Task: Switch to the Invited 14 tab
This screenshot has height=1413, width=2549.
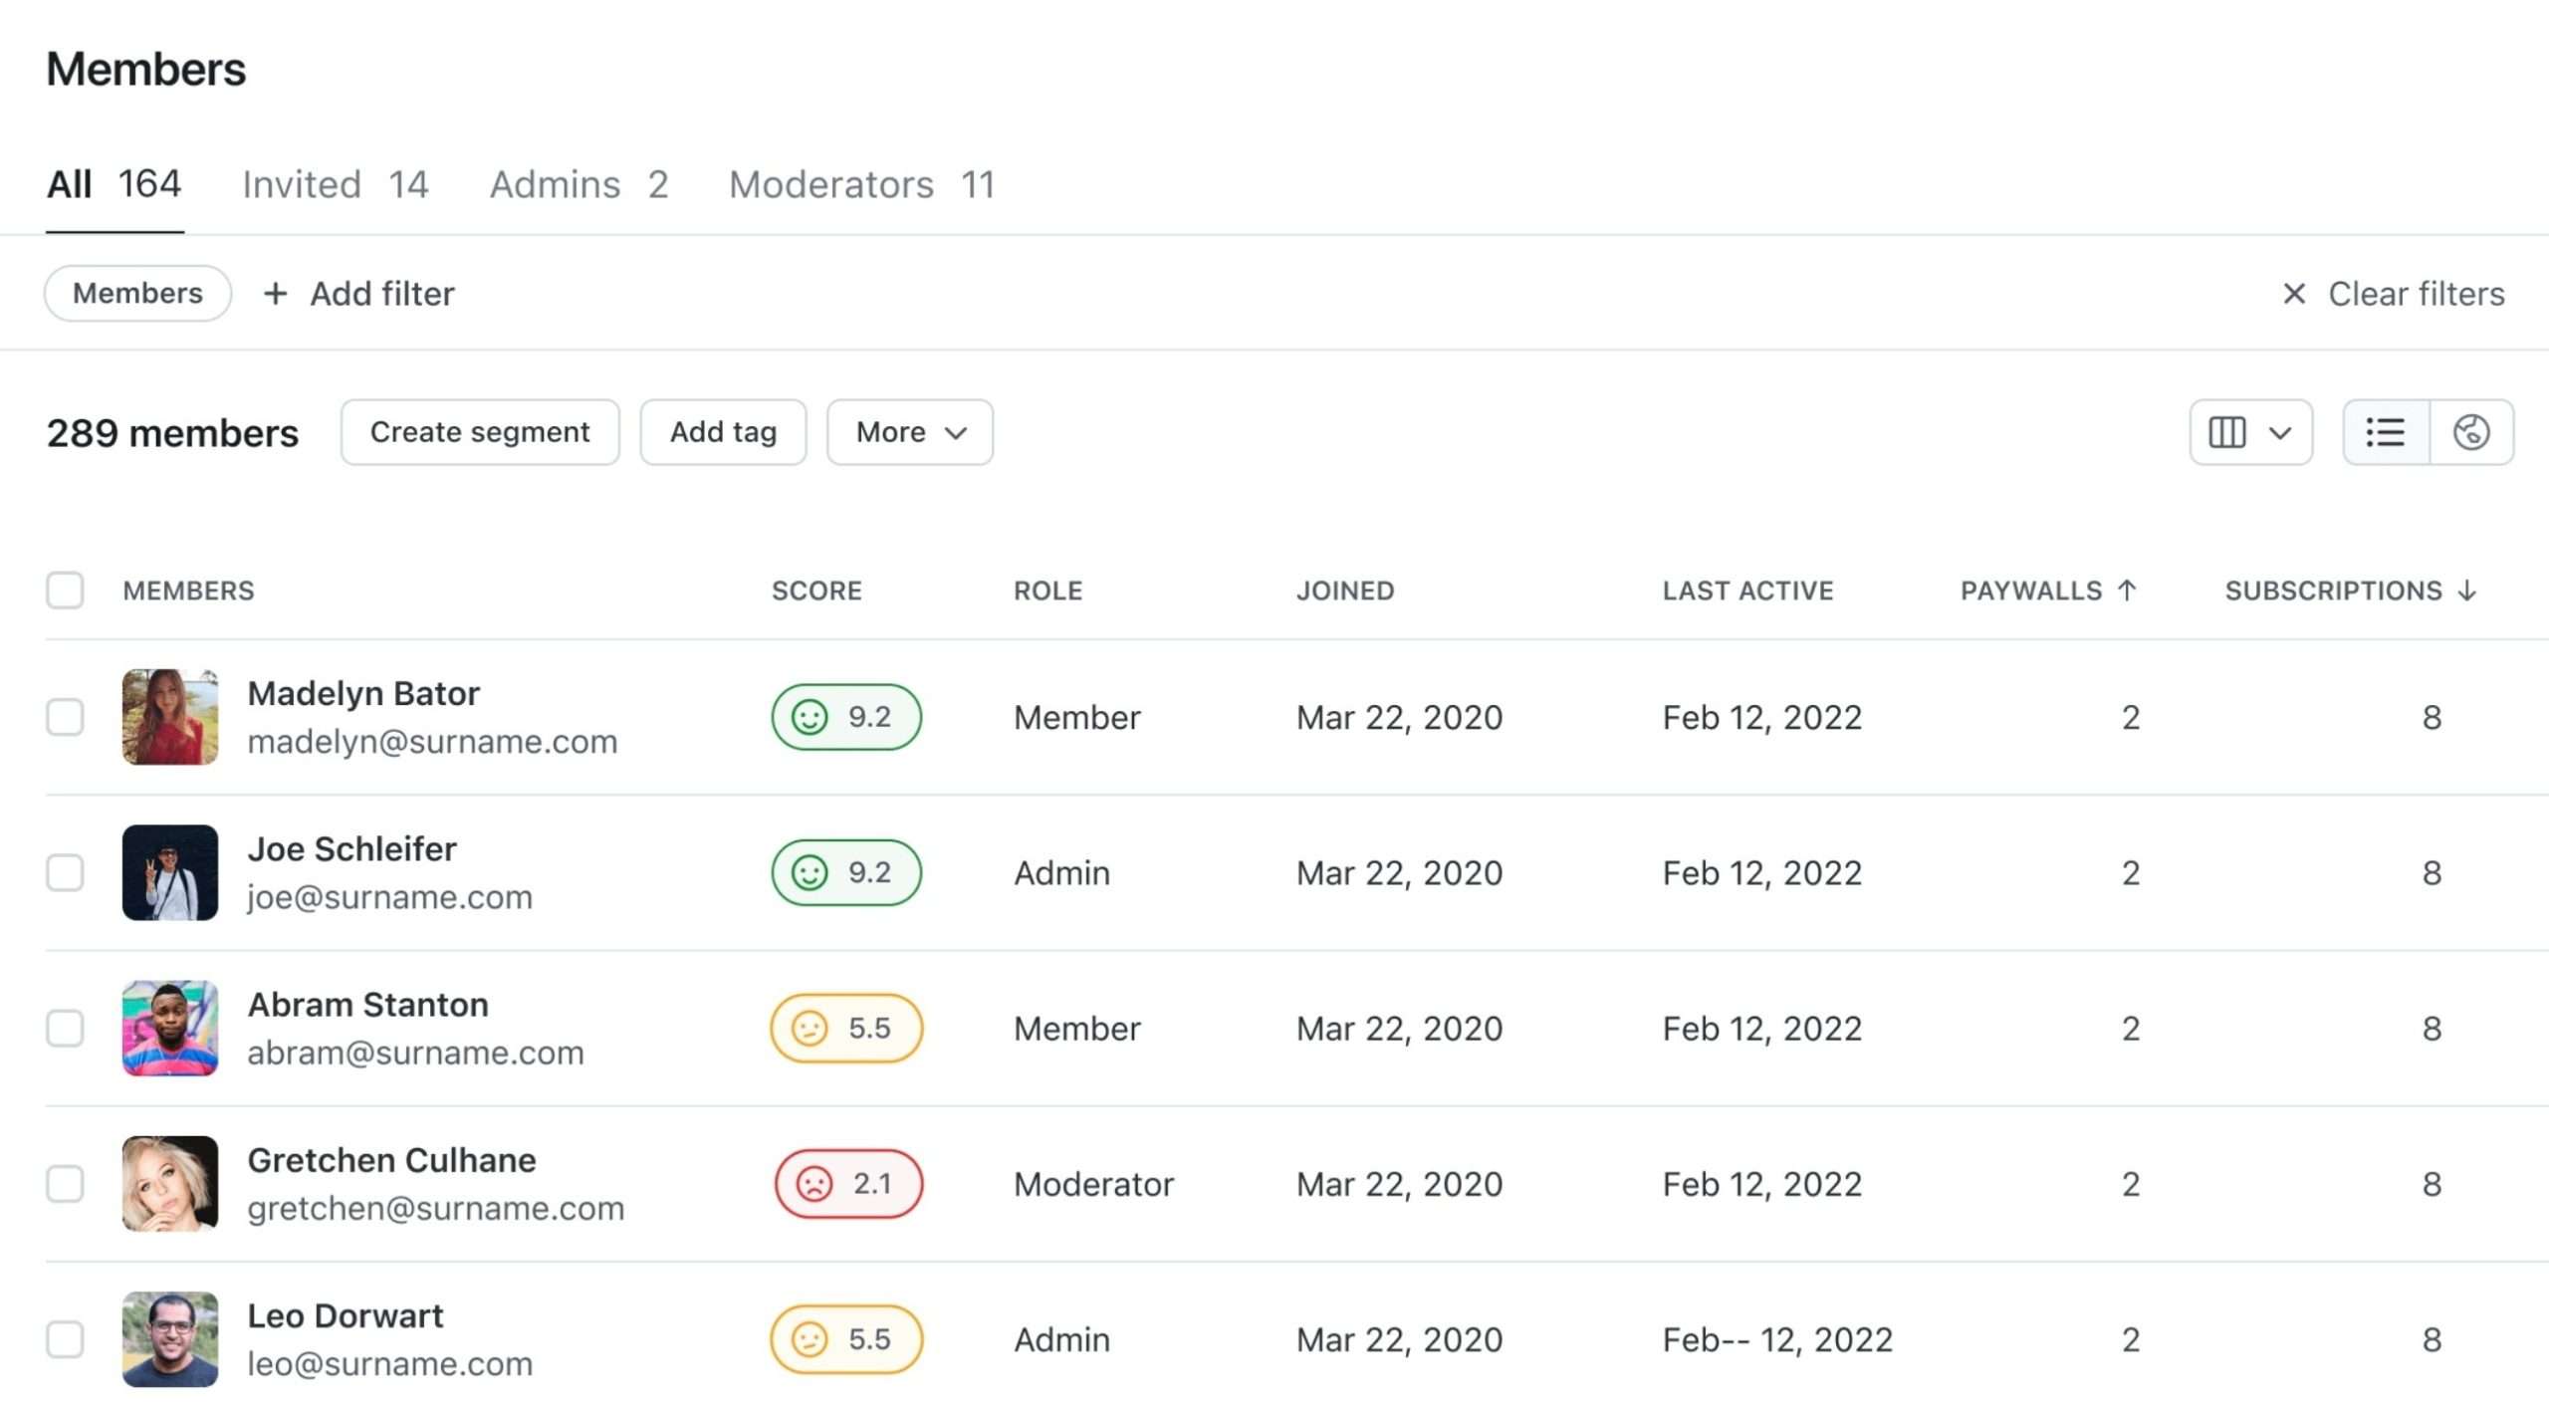Action: 336,184
